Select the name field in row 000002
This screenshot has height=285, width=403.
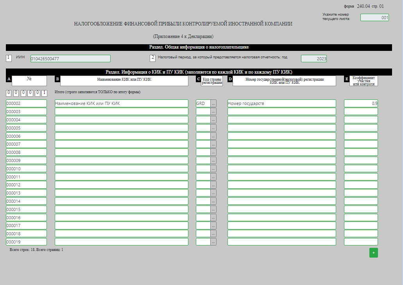(121, 103)
